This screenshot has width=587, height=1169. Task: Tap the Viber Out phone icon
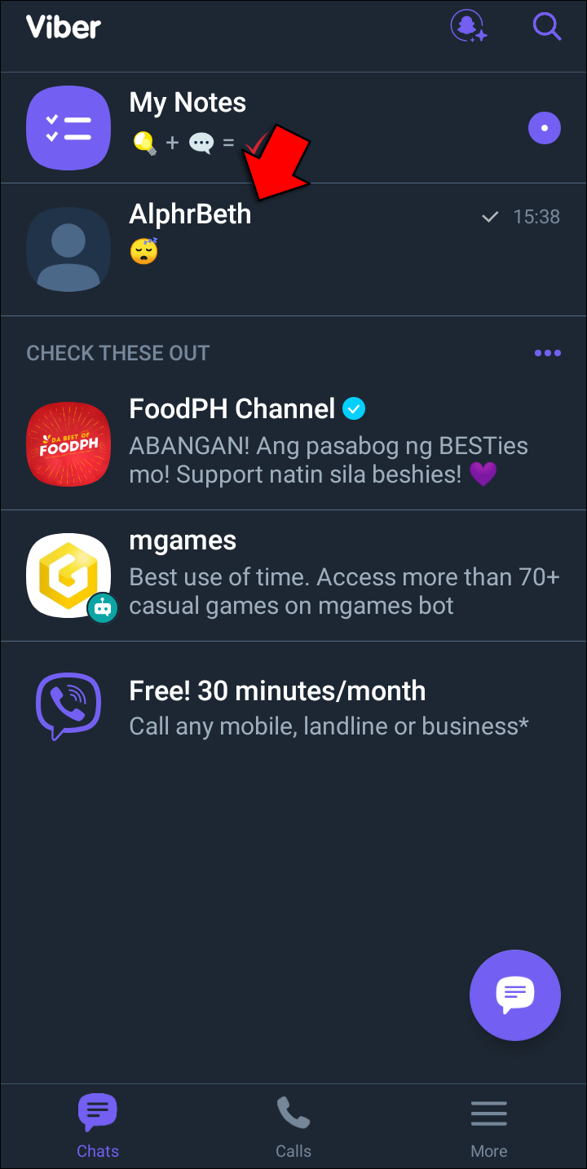(68, 706)
